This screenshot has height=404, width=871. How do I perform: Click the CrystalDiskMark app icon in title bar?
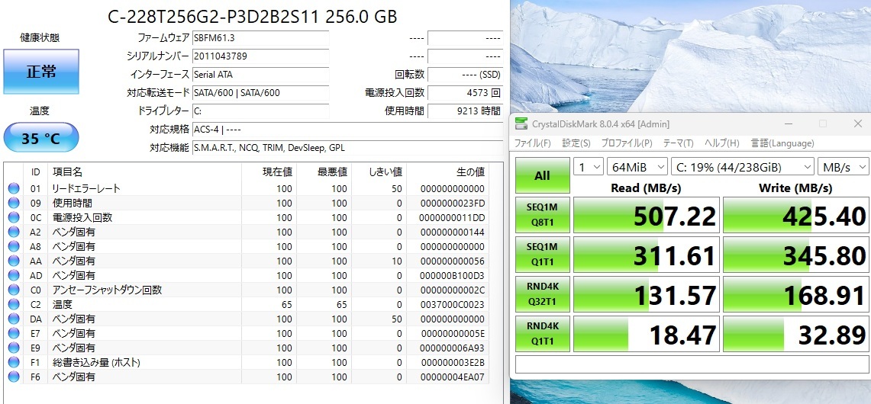pos(521,123)
